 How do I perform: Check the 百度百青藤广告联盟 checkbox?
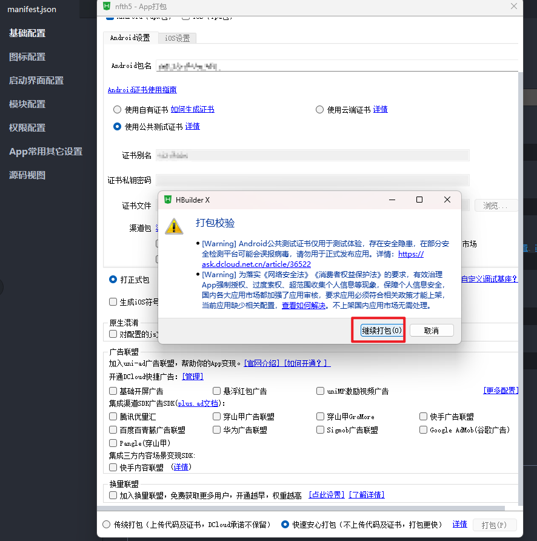click(113, 430)
